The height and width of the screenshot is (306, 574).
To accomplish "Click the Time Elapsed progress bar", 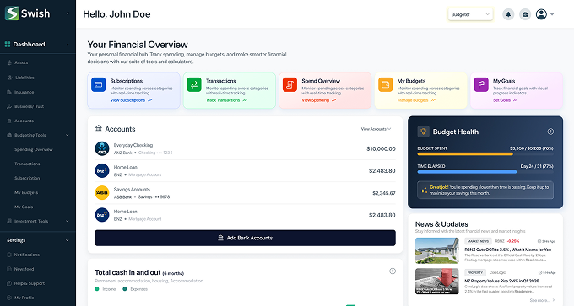I will click(485, 171).
